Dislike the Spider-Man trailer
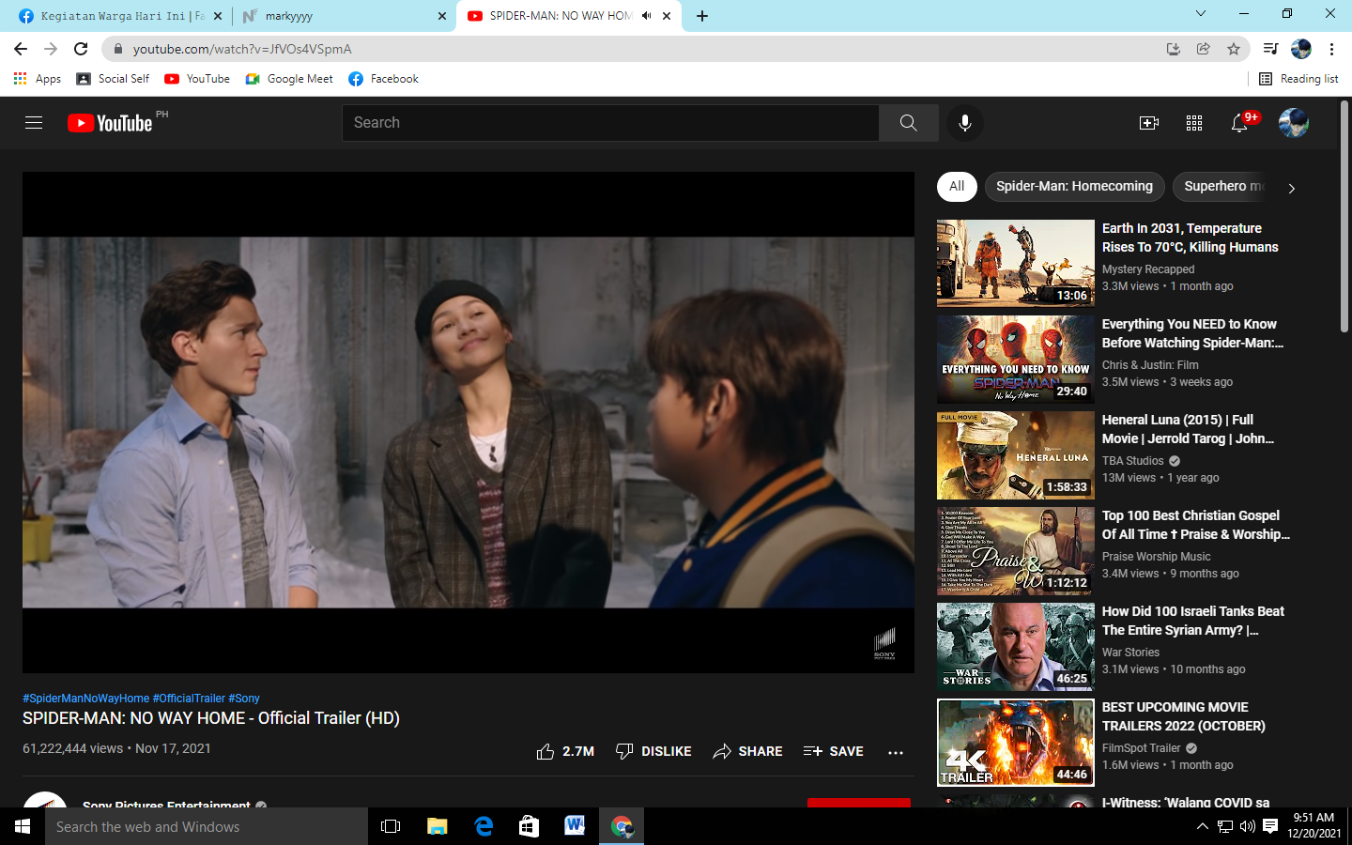 click(653, 751)
